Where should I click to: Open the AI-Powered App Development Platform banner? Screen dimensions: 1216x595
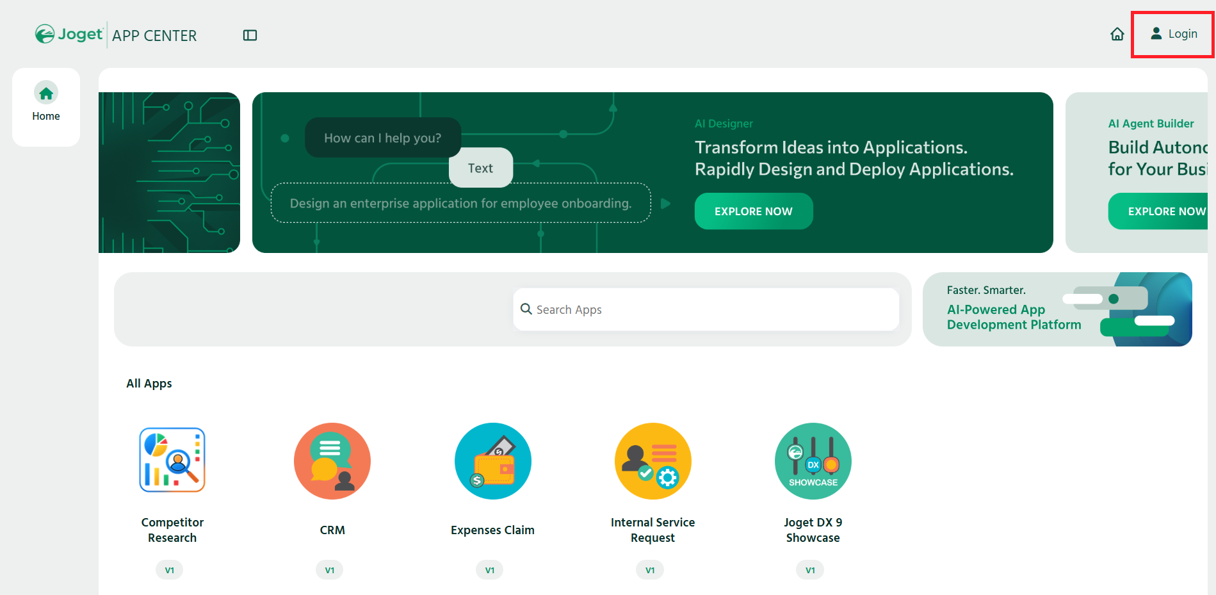(x=1057, y=309)
